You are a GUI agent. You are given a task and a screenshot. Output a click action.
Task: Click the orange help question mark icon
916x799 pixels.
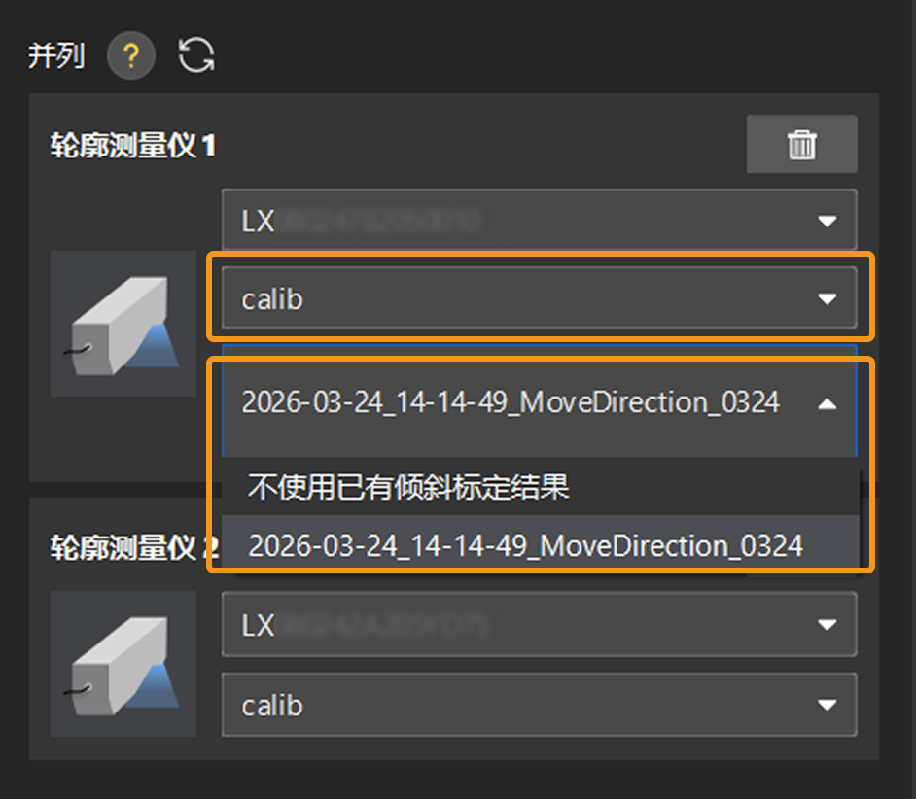tap(131, 55)
